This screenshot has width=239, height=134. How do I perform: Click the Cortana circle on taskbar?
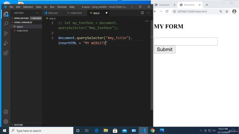[78, 131]
